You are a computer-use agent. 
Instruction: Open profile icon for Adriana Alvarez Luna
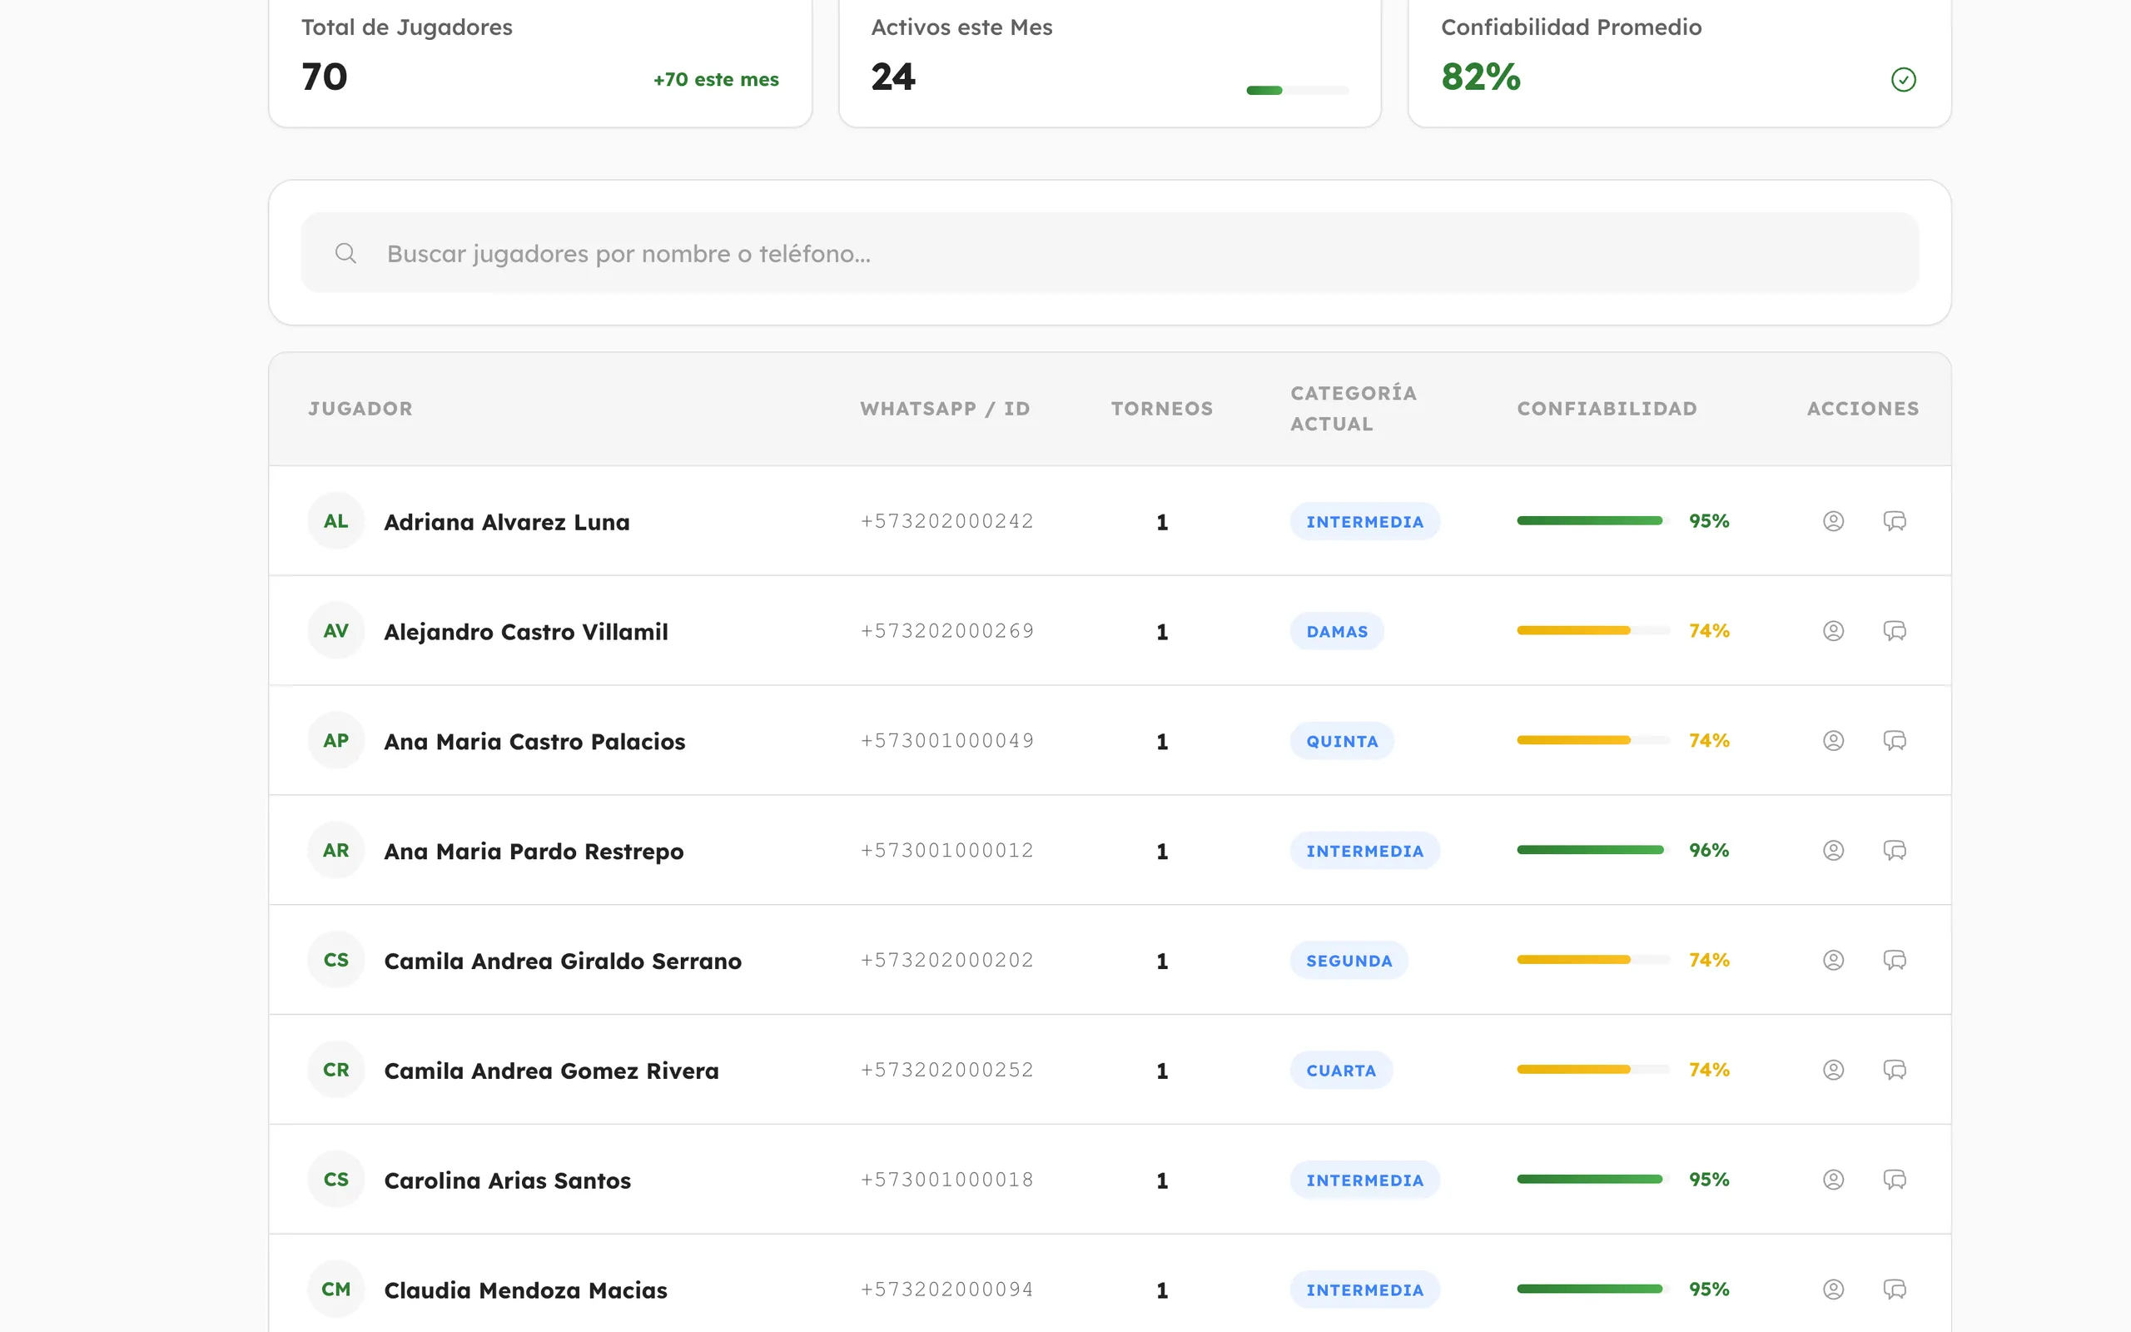[x=1832, y=520]
